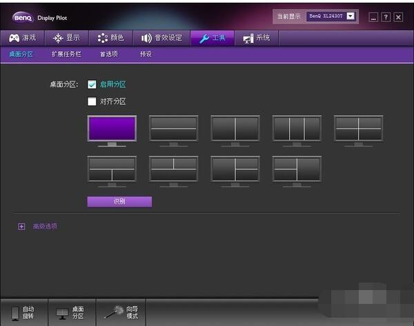The image size is (414, 326).
Task: Launch the 向导模式 wizard mode
Action: pos(121,312)
